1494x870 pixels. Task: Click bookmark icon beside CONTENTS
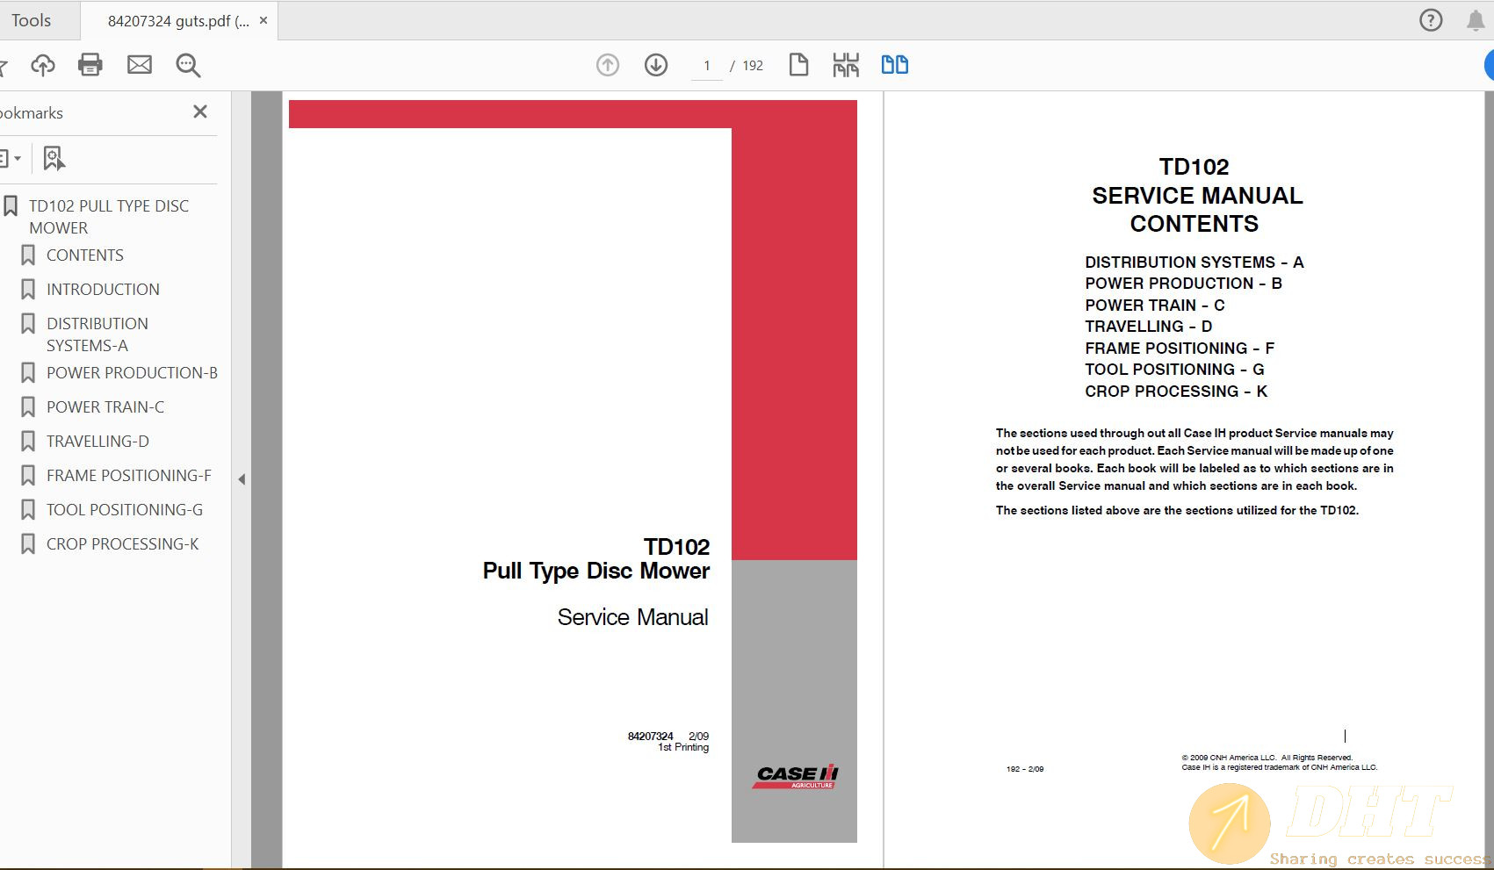coord(28,255)
